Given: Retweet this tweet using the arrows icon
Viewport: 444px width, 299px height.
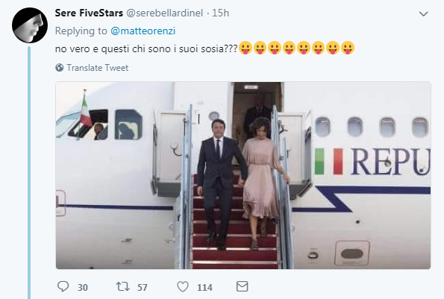Looking at the screenshot, I should tap(123, 286).
